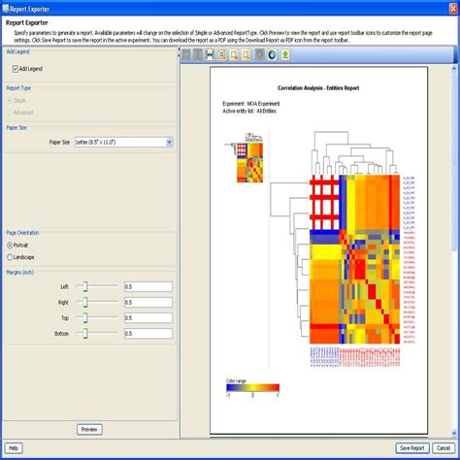Image resolution: width=460 pixels, height=460 pixels.
Task: Click the first greyed page icon in toolbar
Action: click(x=186, y=54)
